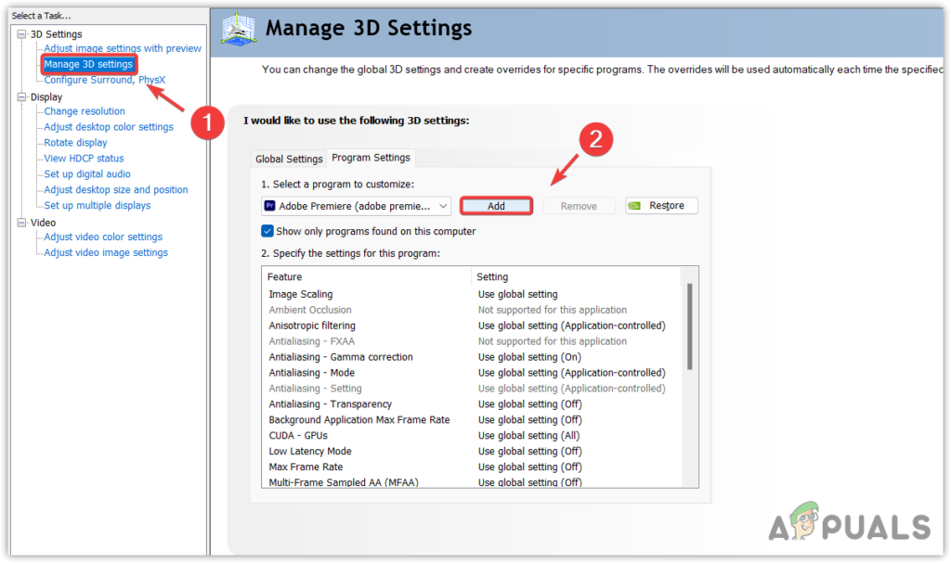Switch to the Program Settings tab
The image size is (951, 563).
pyautogui.click(x=371, y=158)
